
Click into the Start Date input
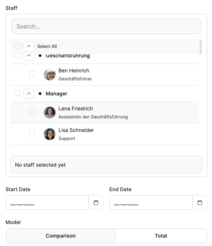47,203
